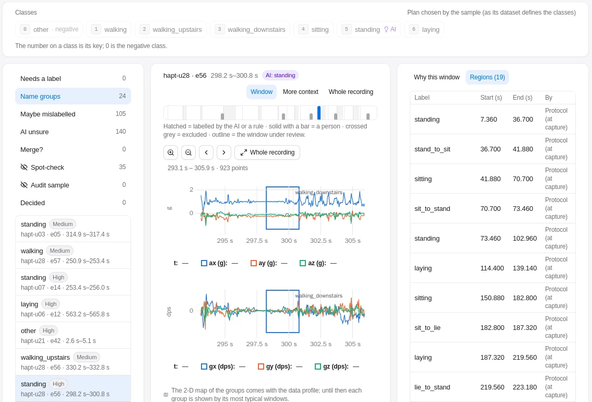The height and width of the screenshot is (402, 592).
Task: Zoom out of the signal chart
Action: pyautogui.click(x=188, y=152)
